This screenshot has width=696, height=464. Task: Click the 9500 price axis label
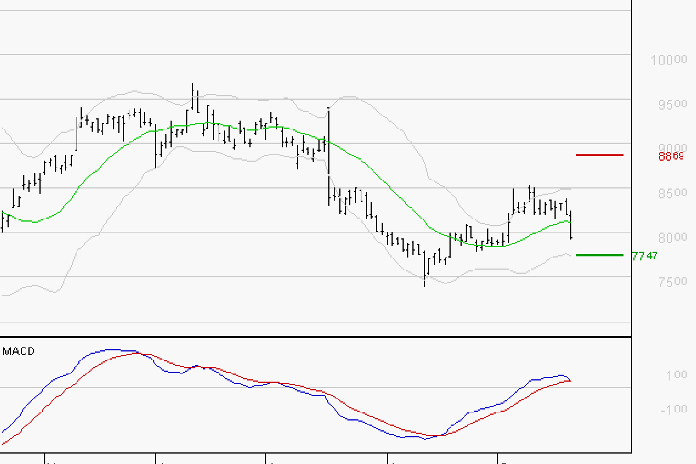(x=669, y=104)
